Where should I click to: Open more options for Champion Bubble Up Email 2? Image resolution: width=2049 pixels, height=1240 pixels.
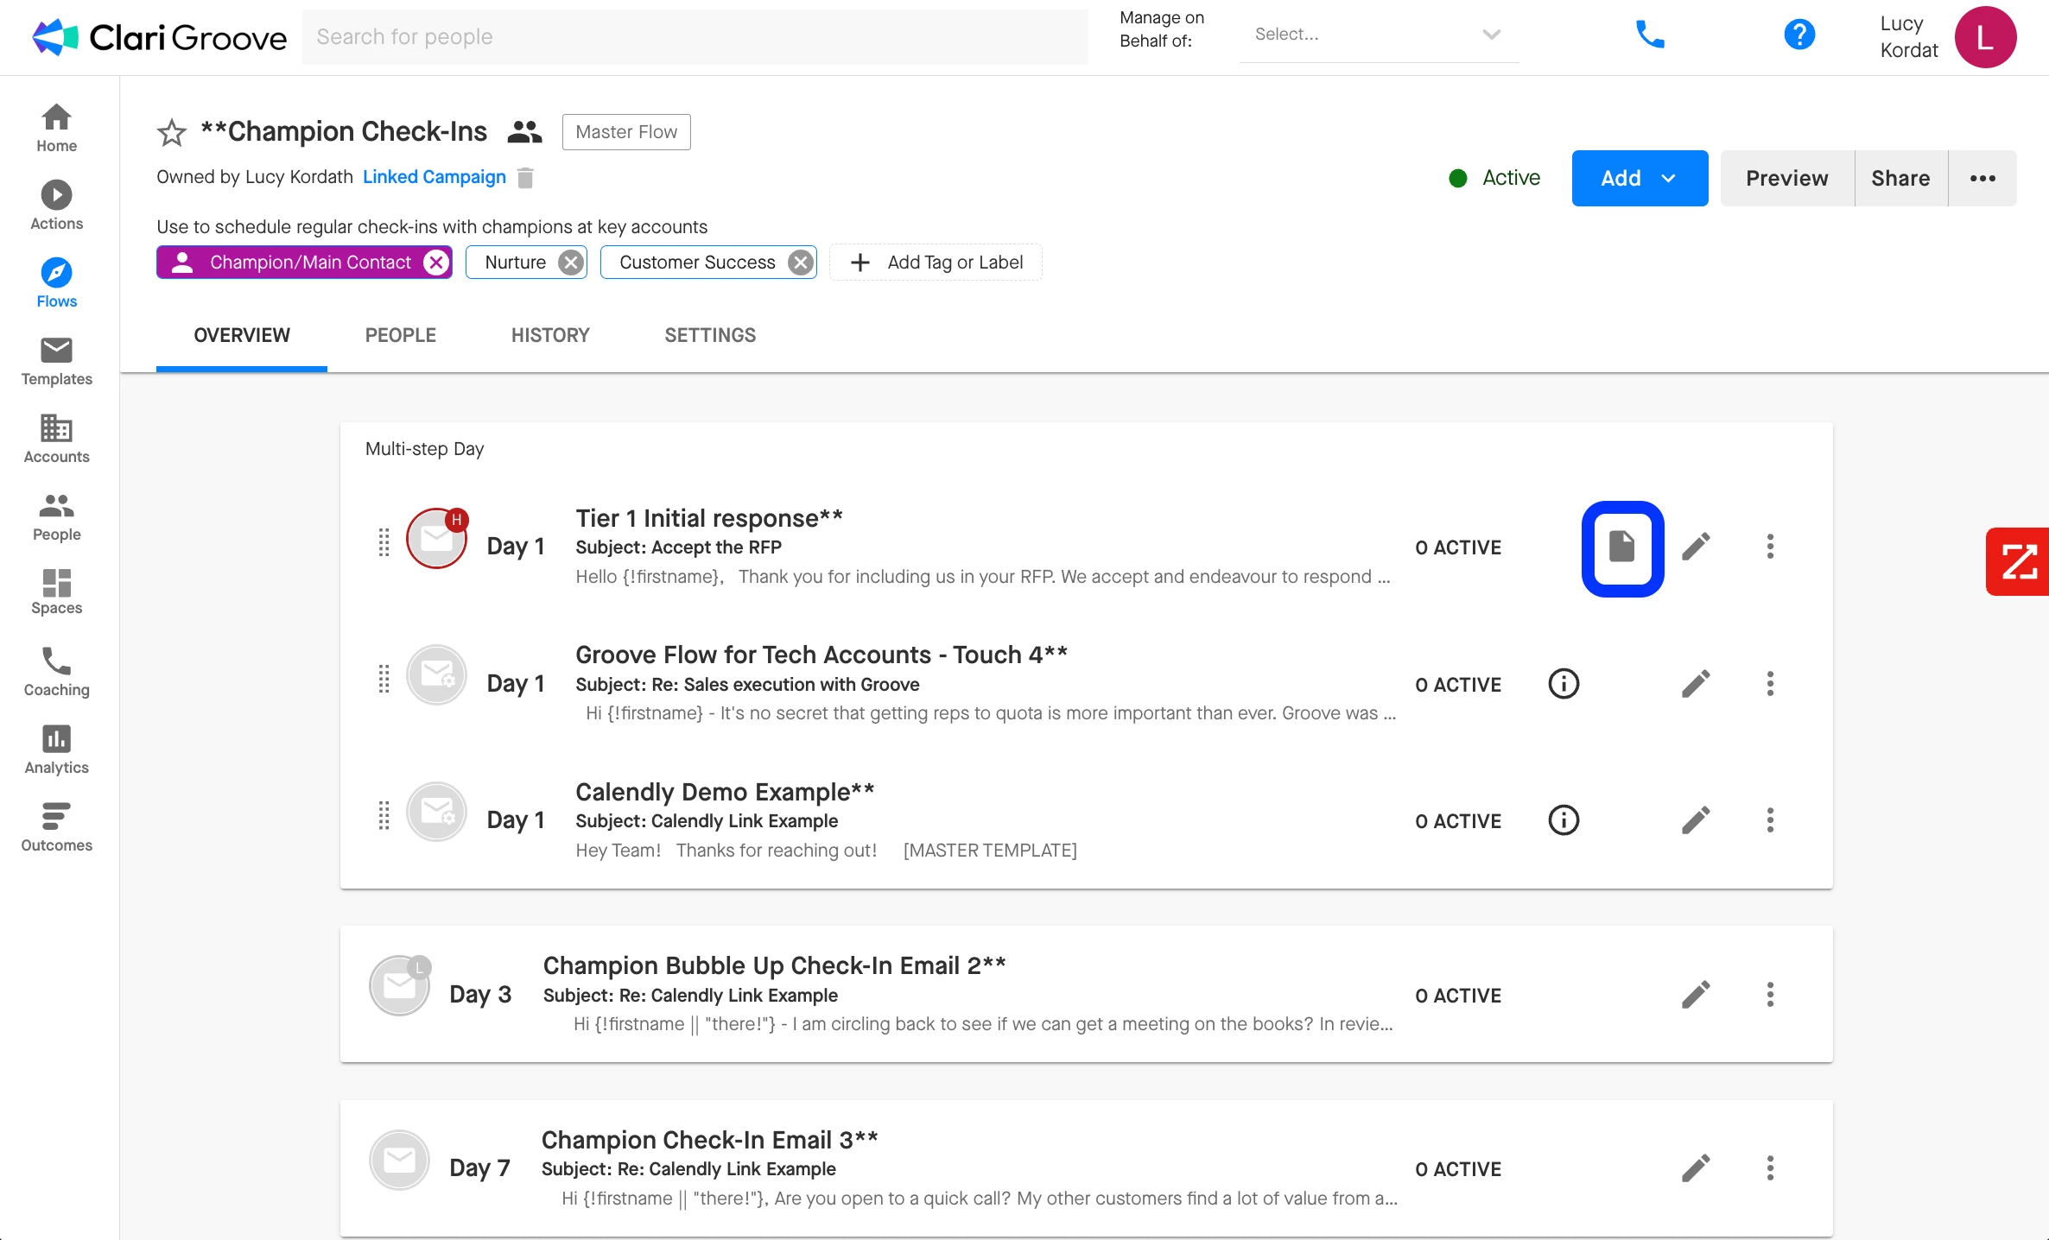(1770, 995)
